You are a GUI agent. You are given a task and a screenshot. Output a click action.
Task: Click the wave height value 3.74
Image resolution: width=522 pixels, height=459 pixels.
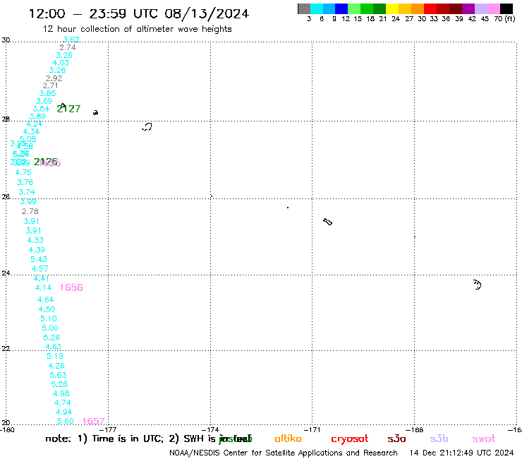point(27,192)
